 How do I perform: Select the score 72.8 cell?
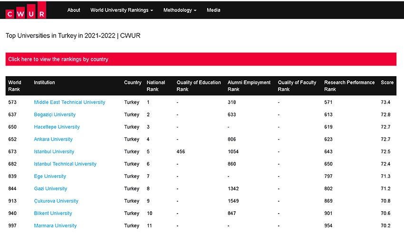coord(385,115)
